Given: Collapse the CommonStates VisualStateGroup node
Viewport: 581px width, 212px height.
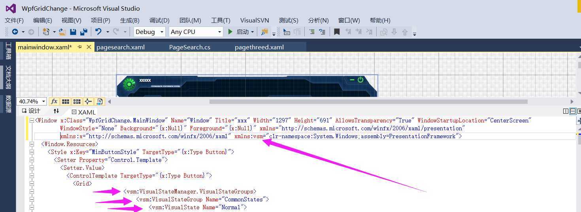Looking at the screenshot, I should (32, 199).
